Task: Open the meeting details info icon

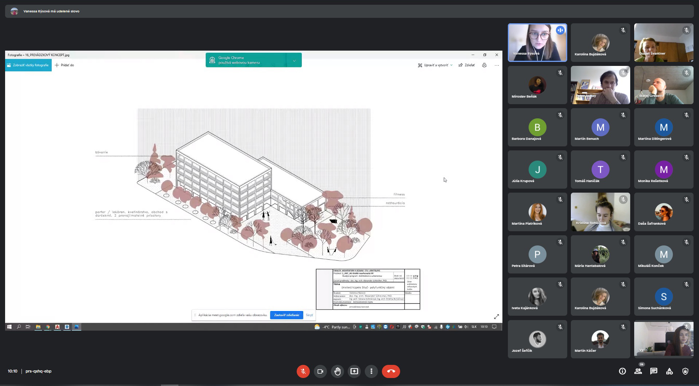Action: click(622, 371)
